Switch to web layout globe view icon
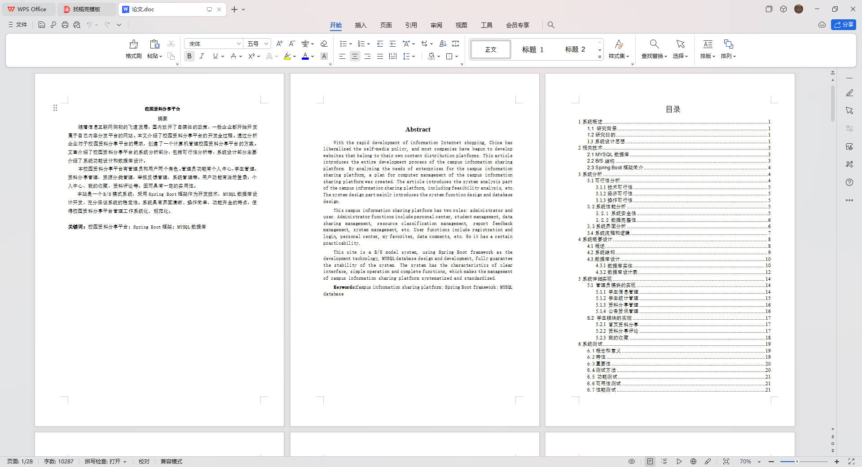 [x=693, y=461]
